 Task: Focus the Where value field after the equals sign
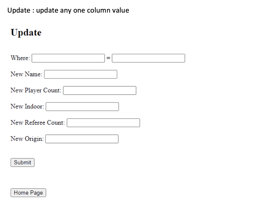point(148,58)
